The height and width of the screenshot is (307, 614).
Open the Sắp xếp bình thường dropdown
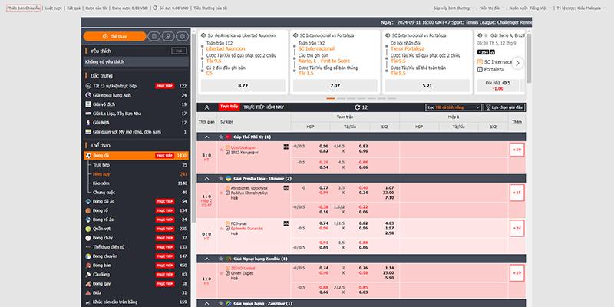point(453,8)
